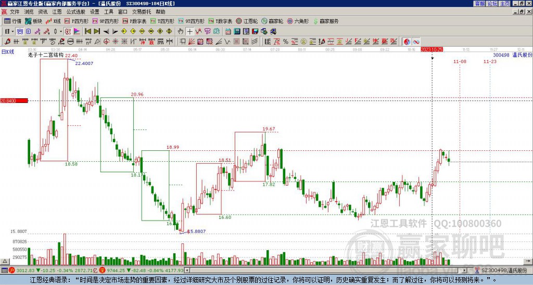
Task: Select the circled crosshair target tool
Action: (106, 42)
